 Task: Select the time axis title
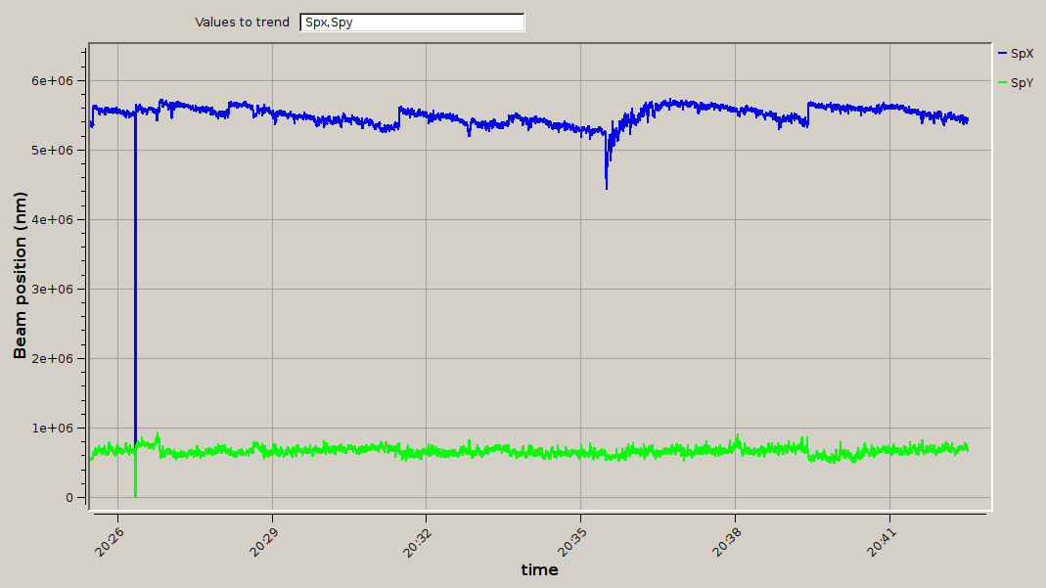point(539,570)
